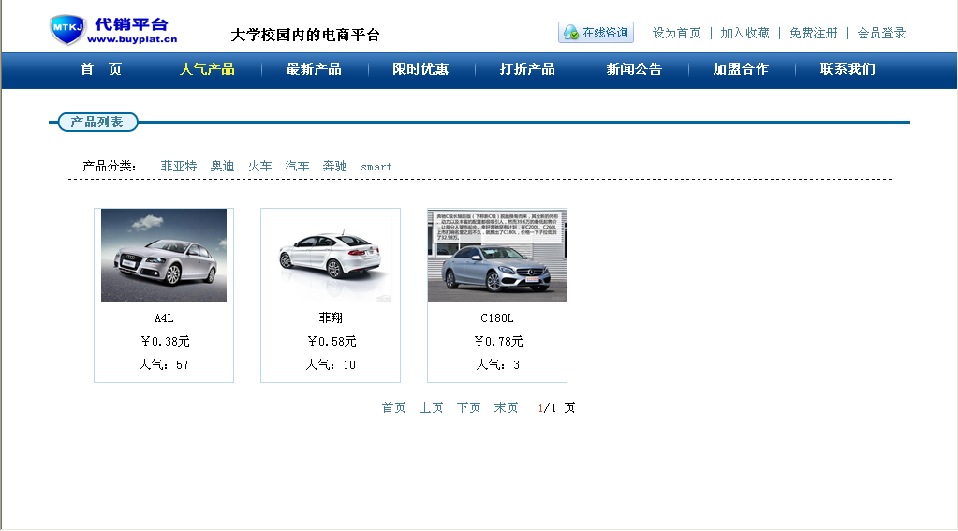Click the 会员登录 link

(x=881, y=34)
